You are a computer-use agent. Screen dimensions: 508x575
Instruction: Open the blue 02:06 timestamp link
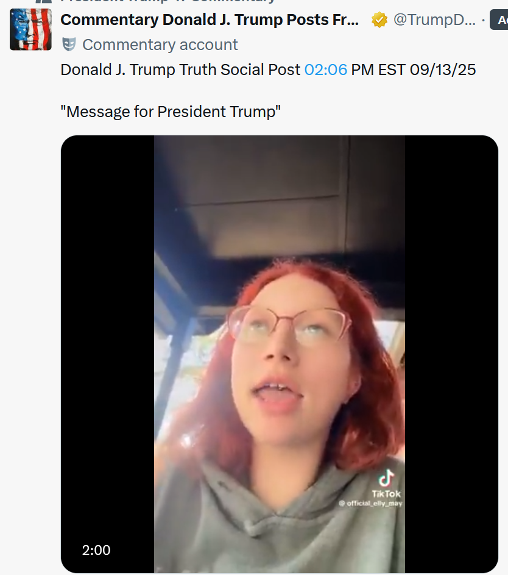tap(325, 70)
